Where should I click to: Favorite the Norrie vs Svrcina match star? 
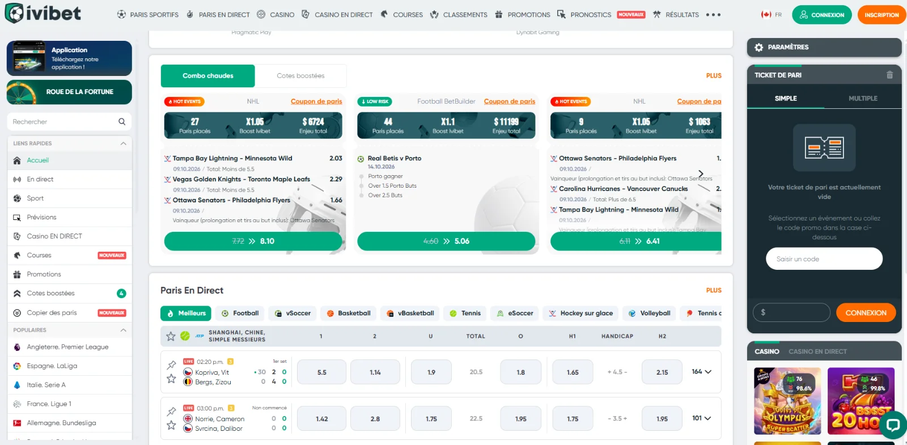171,425
